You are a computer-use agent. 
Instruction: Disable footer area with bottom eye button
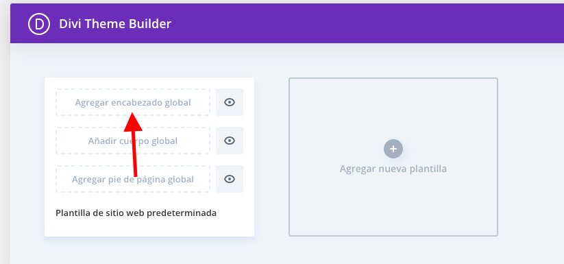click(x=230, y=179)
